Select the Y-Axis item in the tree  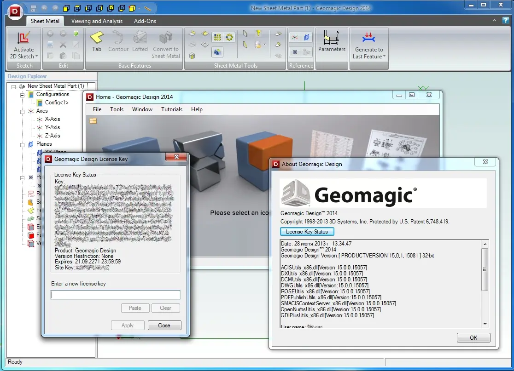click(x=52, y=127)
